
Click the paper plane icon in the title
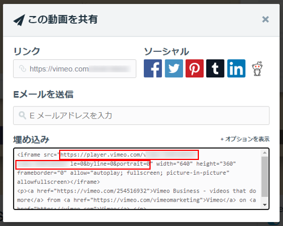tap(19, 20)
